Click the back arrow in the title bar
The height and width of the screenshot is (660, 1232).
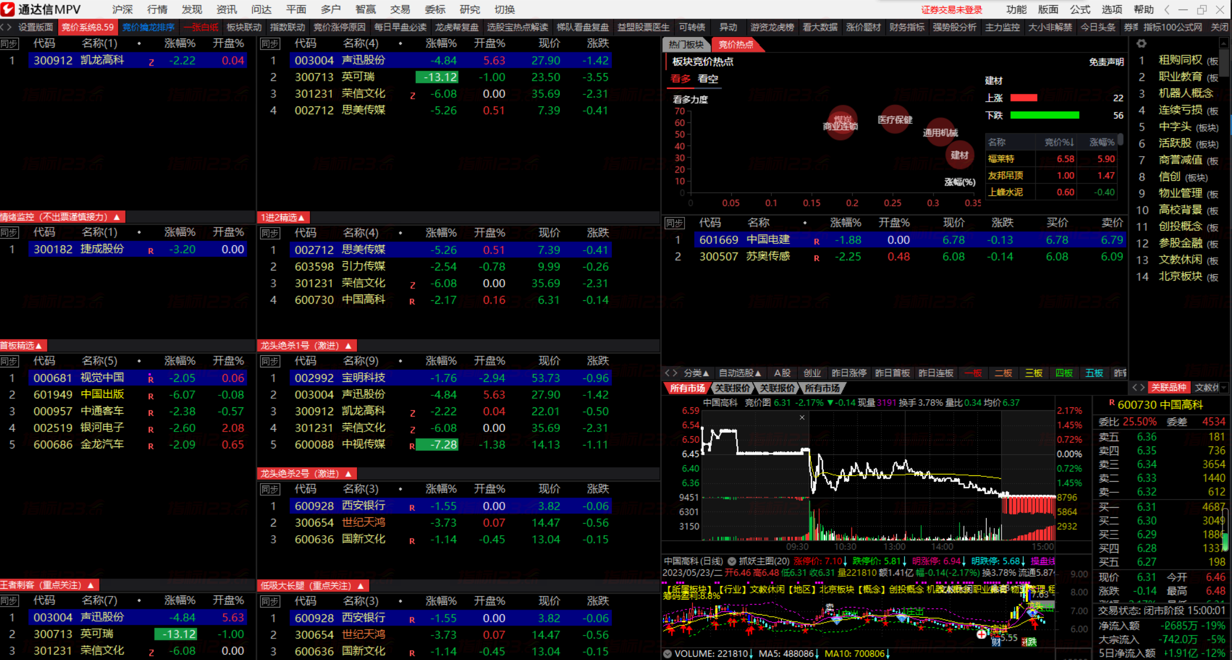(1166, 10)
